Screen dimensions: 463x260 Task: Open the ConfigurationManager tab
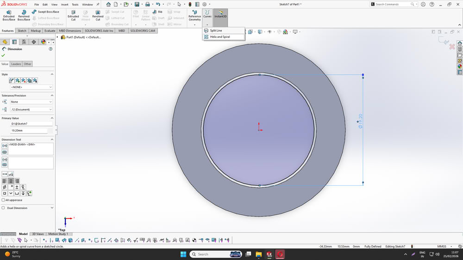[x=24, y=42]
